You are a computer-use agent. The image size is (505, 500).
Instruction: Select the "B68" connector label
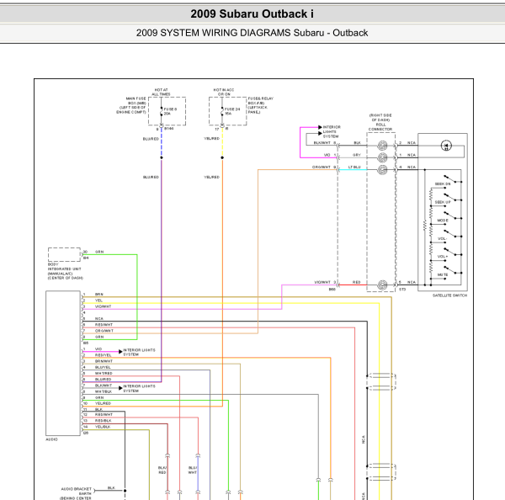332,290
